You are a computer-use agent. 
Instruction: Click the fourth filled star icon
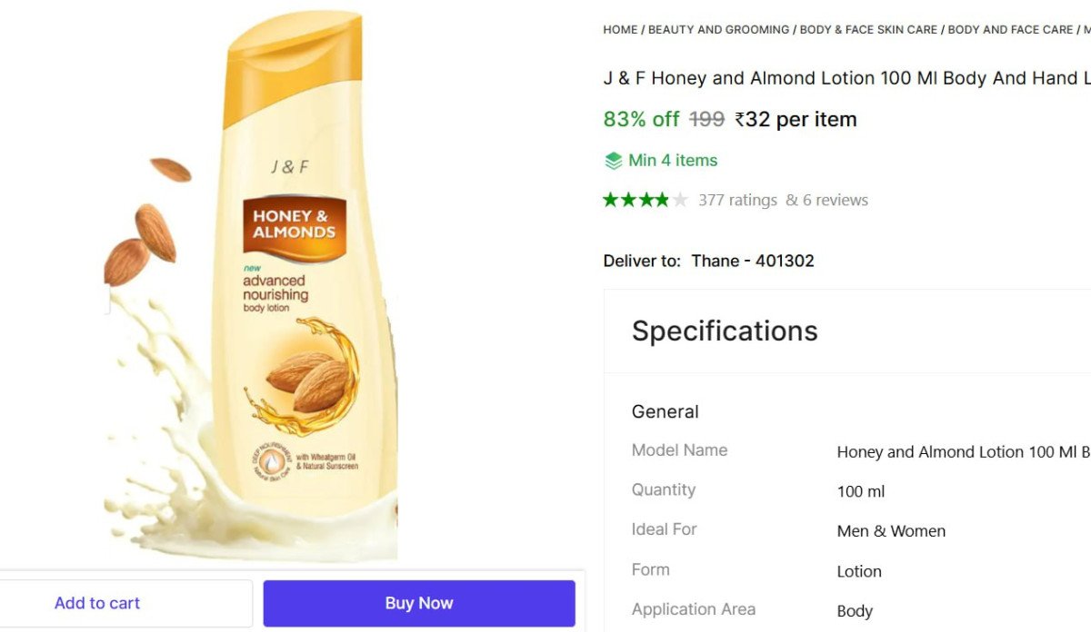tap(664, 199)
